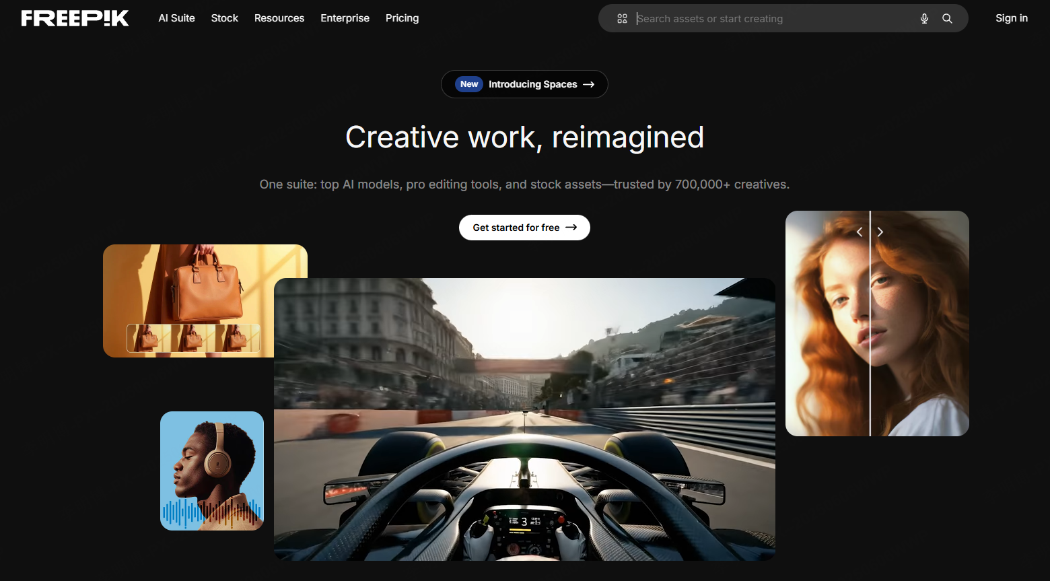Click the Freepik logo
The width and height of the screenshot is (1050, 581).
point(75,18)
